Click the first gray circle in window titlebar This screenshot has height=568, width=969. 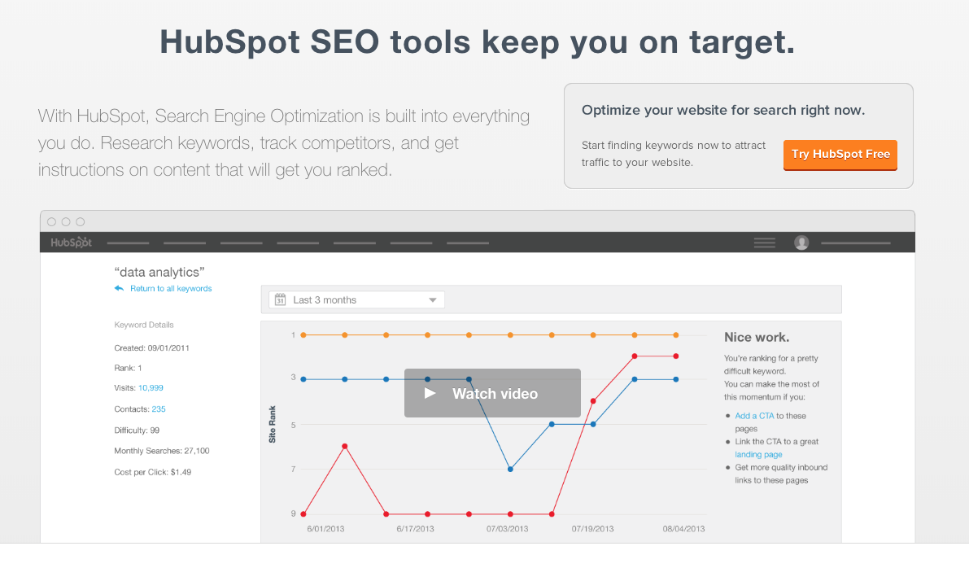(52, 222)
